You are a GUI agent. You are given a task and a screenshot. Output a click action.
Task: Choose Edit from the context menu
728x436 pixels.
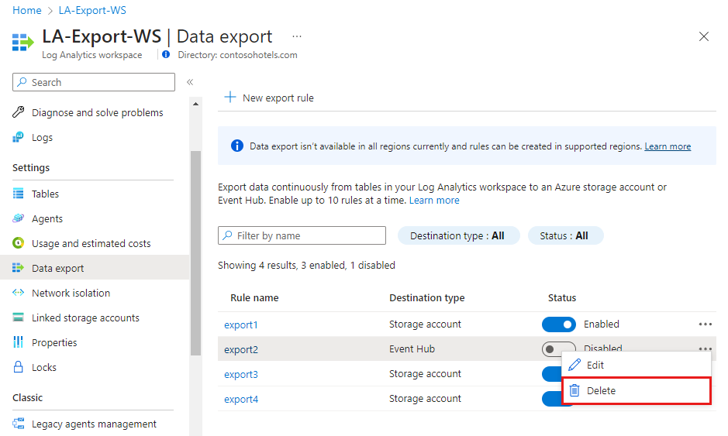point(595,365)
